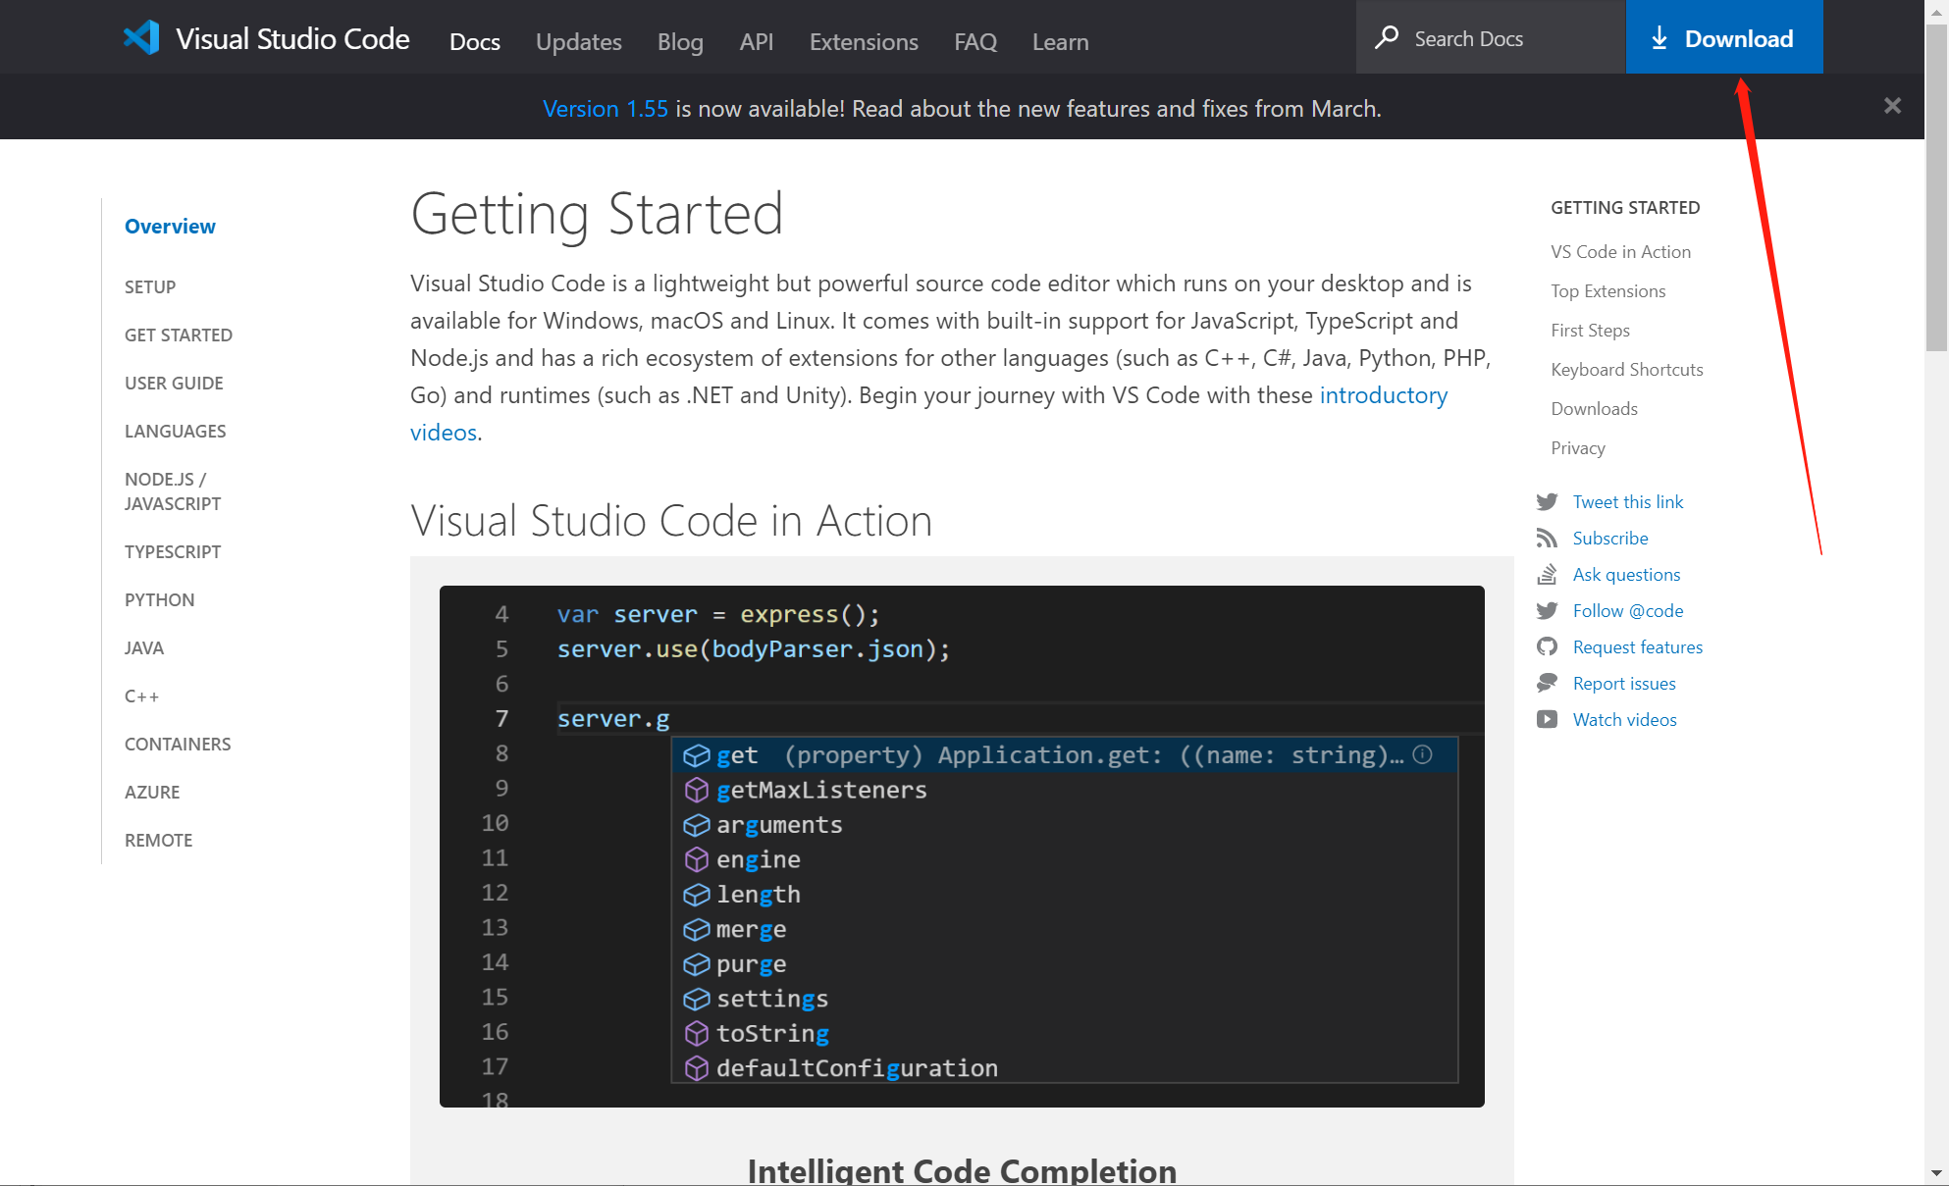Expand the AZURE sidebar section
The height and width of the screenshot is (1186, 1949).
coord(152,793)
